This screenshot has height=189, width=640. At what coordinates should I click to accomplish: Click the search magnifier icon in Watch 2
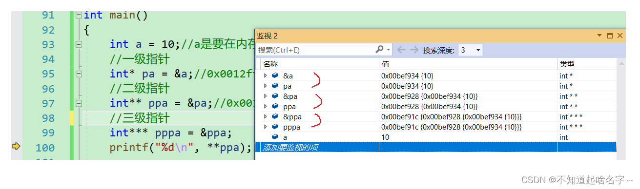(380, 50)
